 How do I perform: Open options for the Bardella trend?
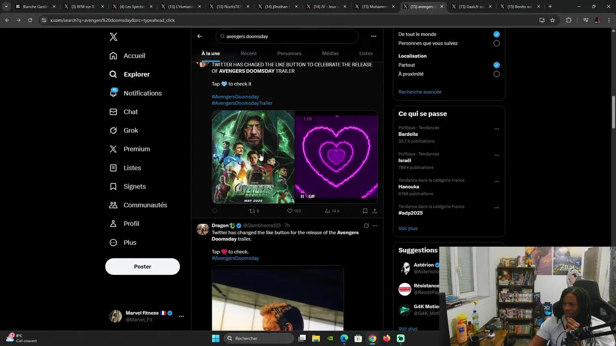point(497,129)
